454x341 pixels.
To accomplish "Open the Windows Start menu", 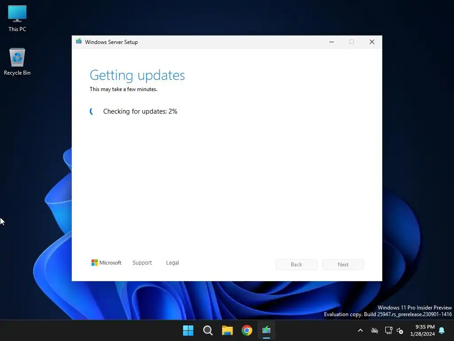I will pyautogui.click(x=188, y=330).
